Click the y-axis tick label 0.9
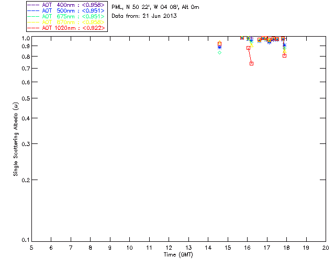The height and width of the screenshot is (268, 335). (x=26, y=46)
